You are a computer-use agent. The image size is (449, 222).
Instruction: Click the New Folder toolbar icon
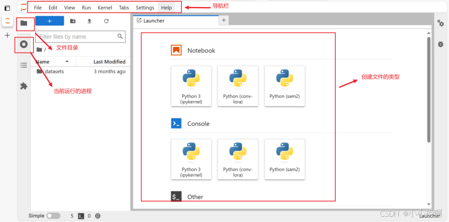coord(73,21)
